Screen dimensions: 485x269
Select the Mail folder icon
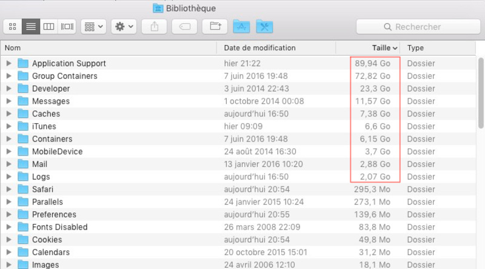[x=23, y=164]
